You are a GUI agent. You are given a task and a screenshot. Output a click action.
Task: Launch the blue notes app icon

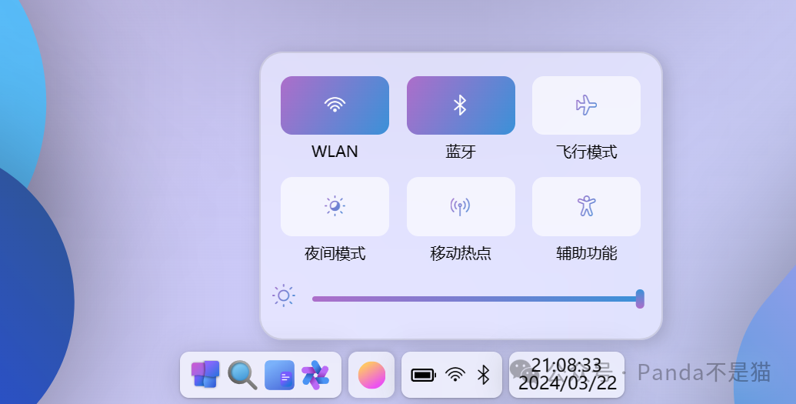(279, 375)
